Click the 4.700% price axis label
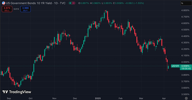This screenshot has width=192, height=100. click(x=185, y=17)
